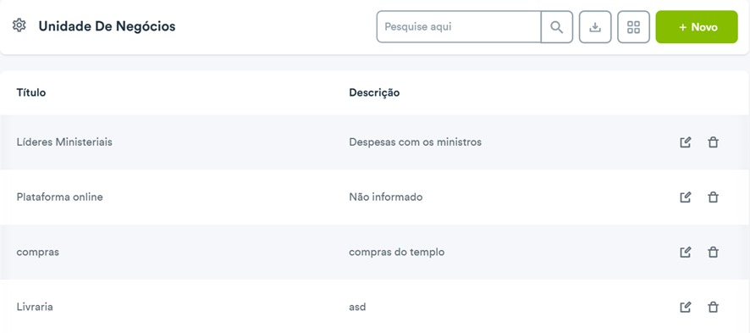Click the Livraria title cell
The width and height of the screenshot is (750, 333).
click(x=35, y=307)
